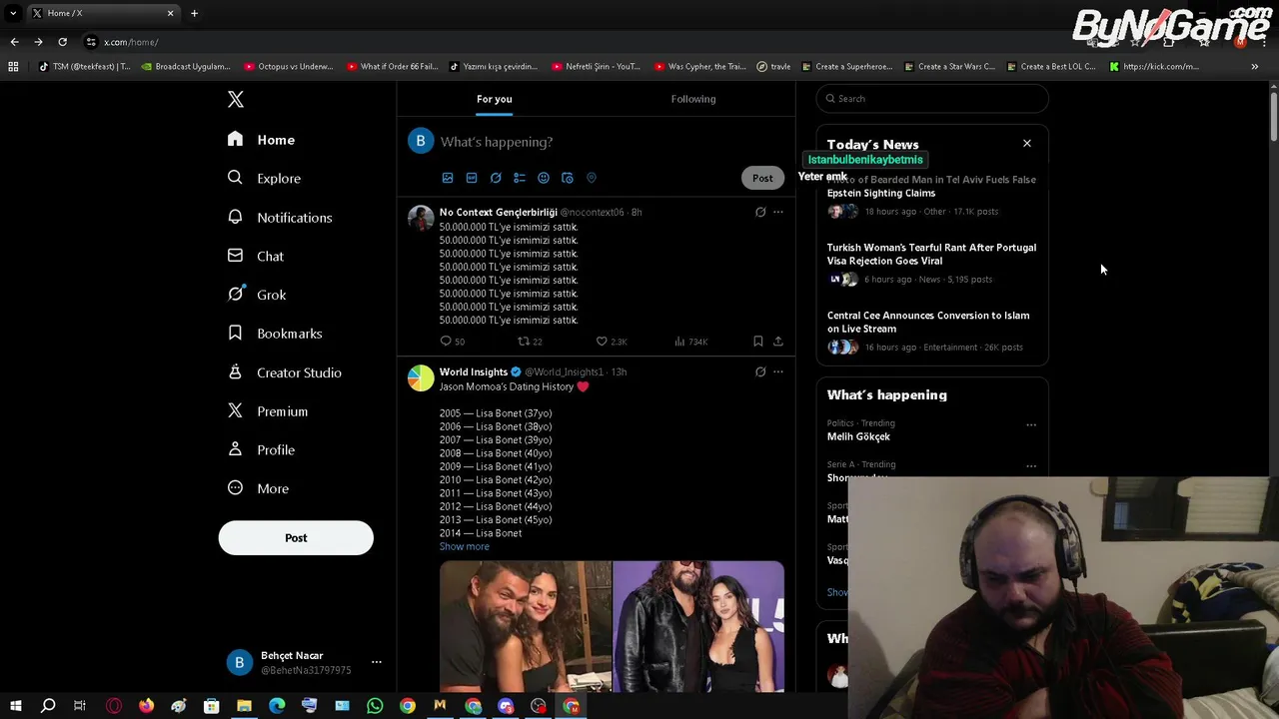
Task: Open Explore from the sidebar
Action: point(264,178)
